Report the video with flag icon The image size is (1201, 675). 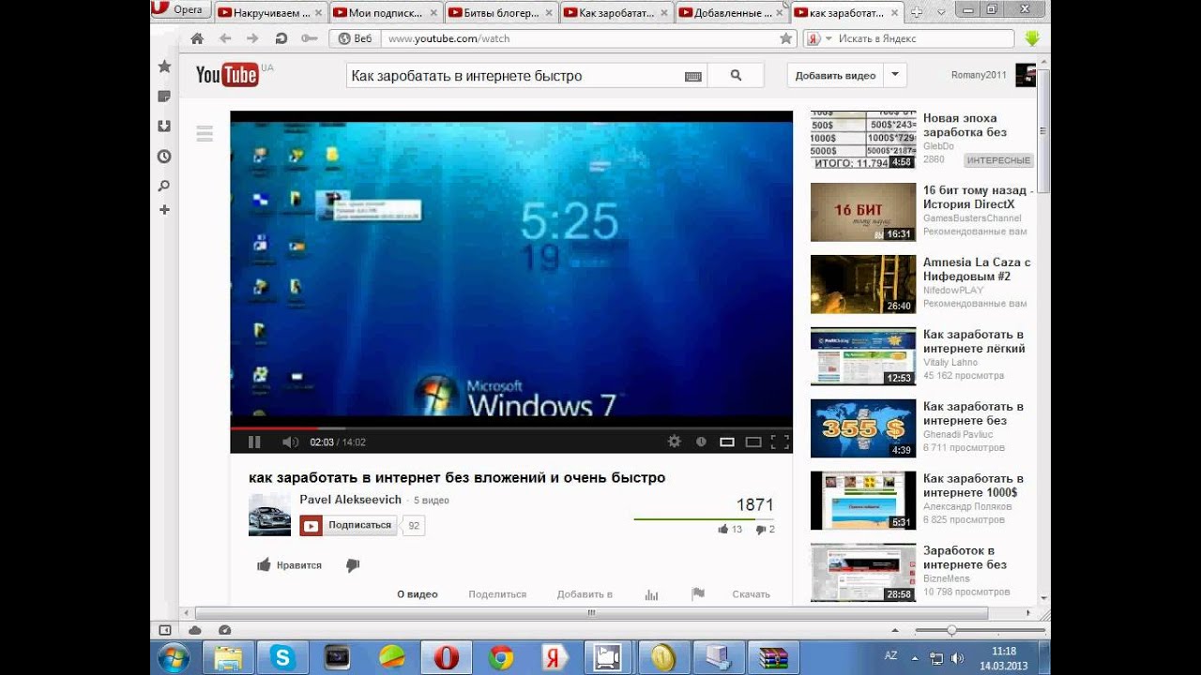[x=698, y=594]
